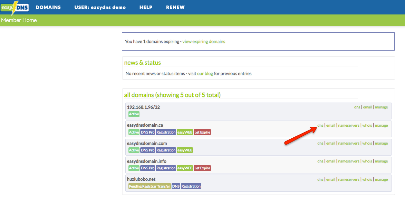Open nameservers for easydnsdomain.info
405x200 pixels.
pyautogui.click(x=349, y=161)
